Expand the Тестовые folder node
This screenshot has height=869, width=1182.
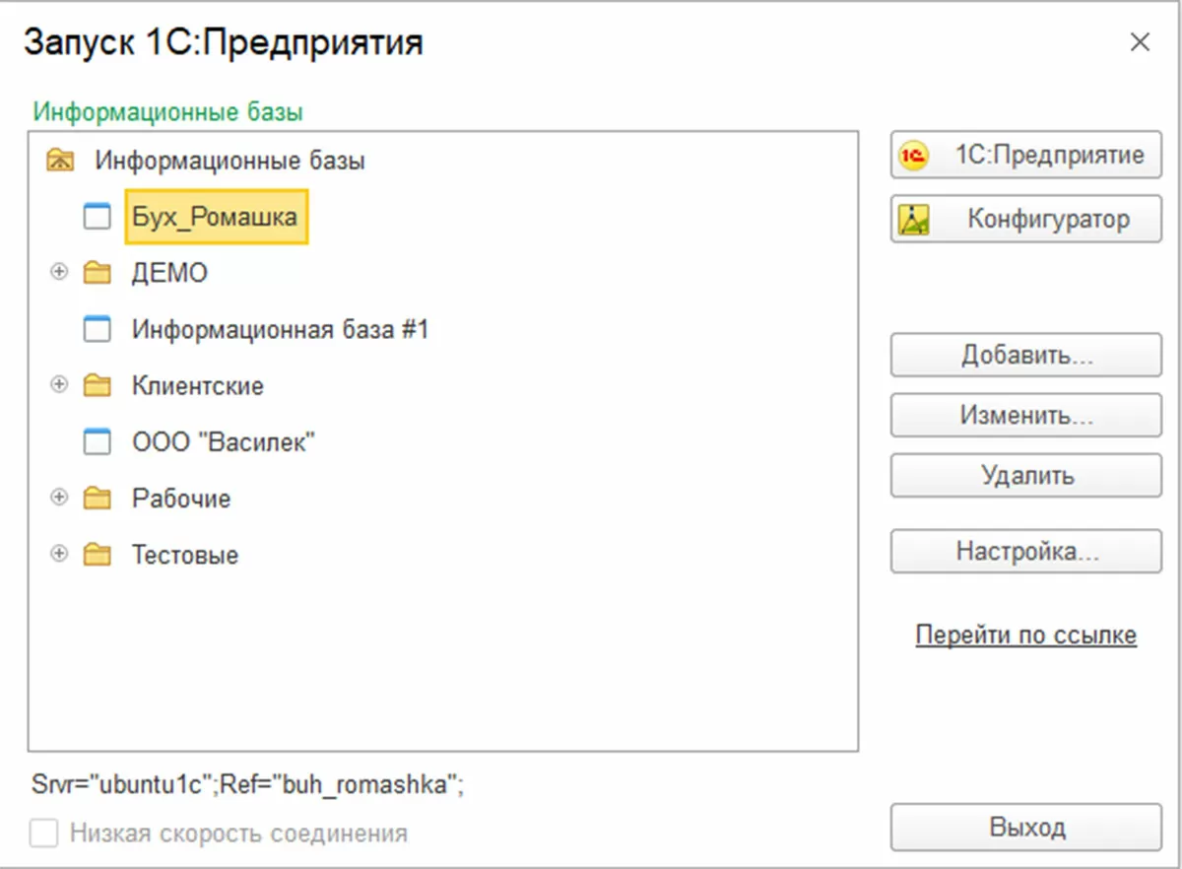(60, 555)
